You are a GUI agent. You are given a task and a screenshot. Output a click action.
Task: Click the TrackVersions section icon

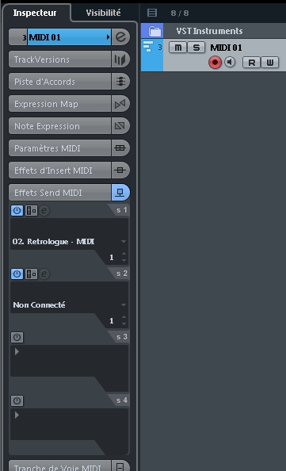coord(120,59)
